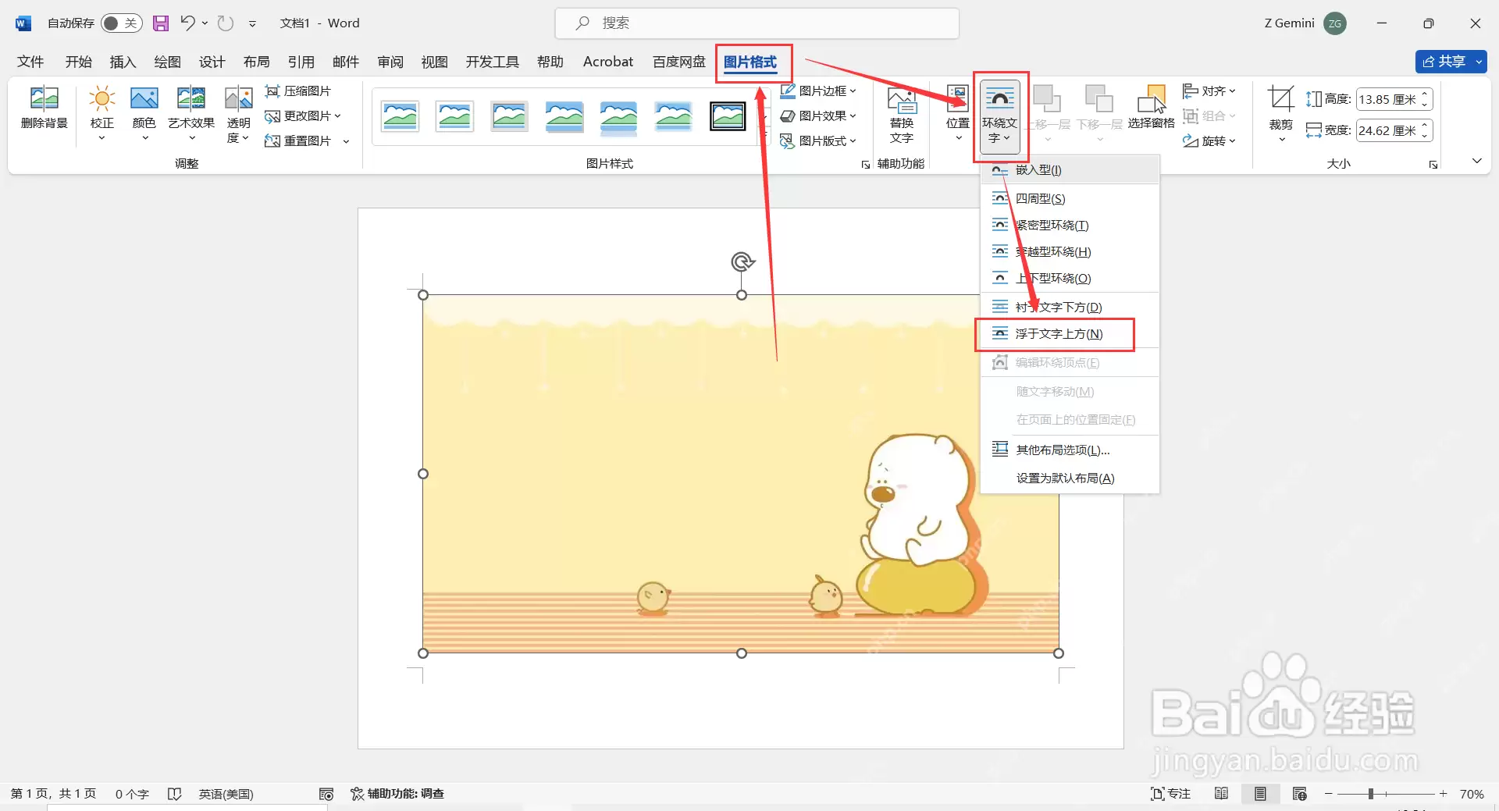Open the Size (大小) dialog launcher

click(x=1433, y=165)
